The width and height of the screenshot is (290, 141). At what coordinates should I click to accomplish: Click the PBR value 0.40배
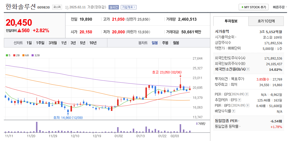261,106
